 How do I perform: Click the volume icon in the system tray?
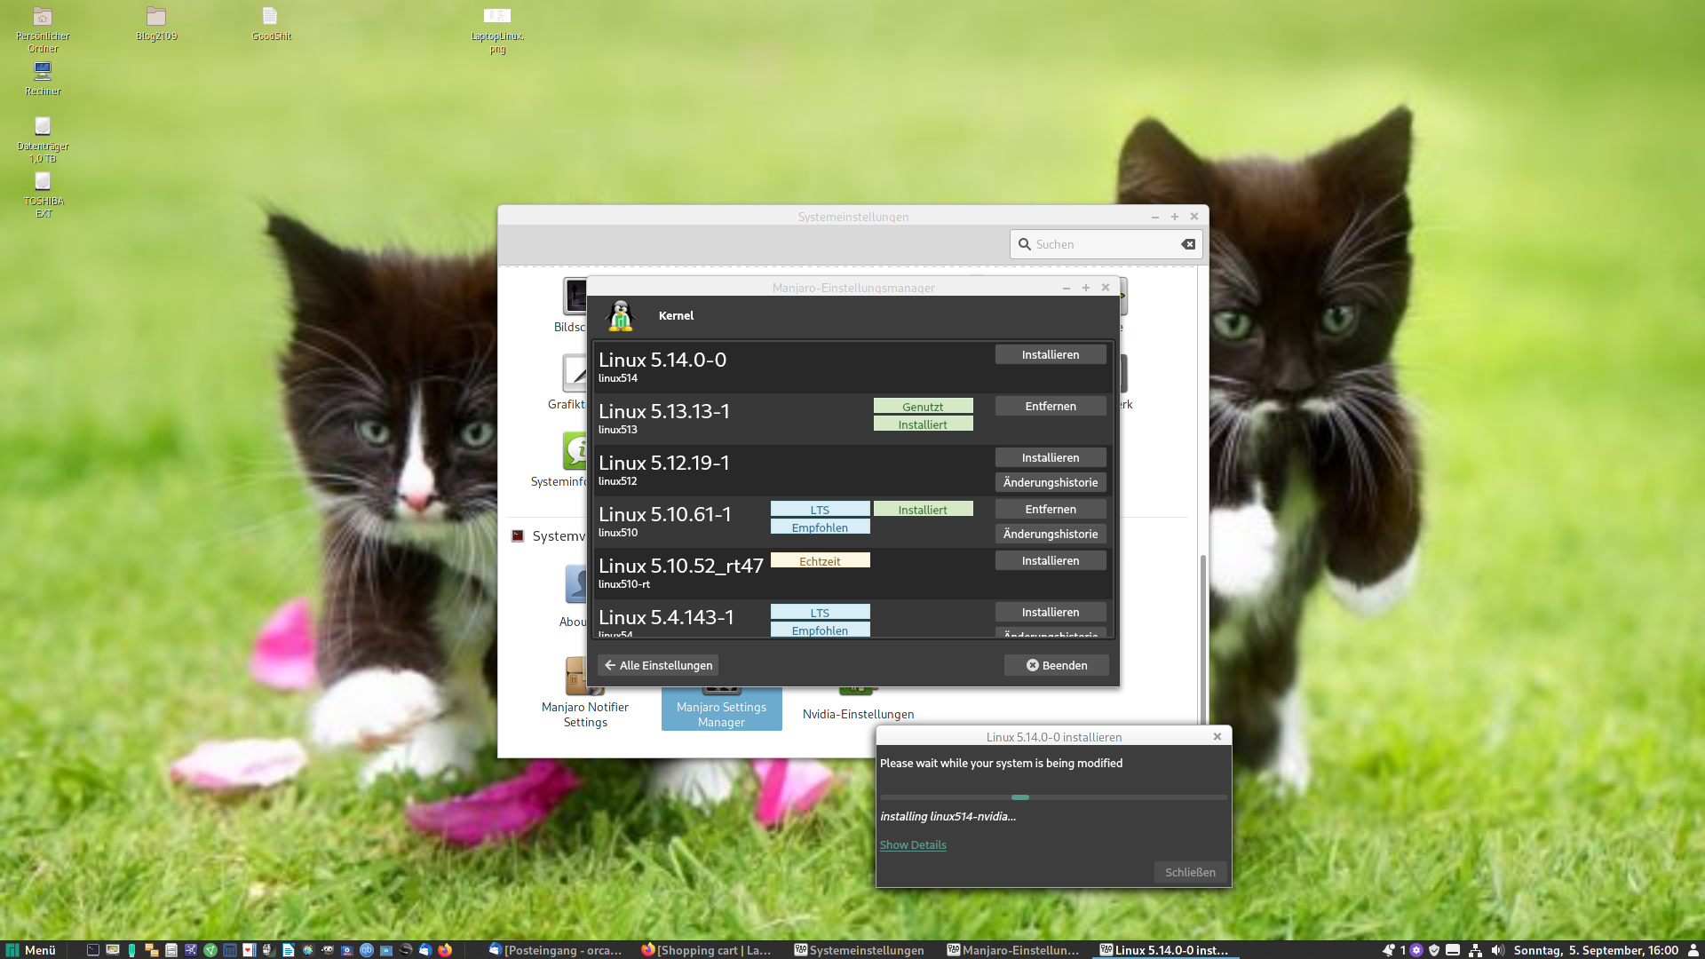point(1498,950)
